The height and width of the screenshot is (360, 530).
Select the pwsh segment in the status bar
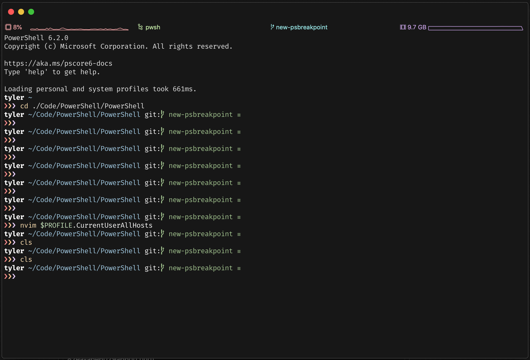click(153, 27)
